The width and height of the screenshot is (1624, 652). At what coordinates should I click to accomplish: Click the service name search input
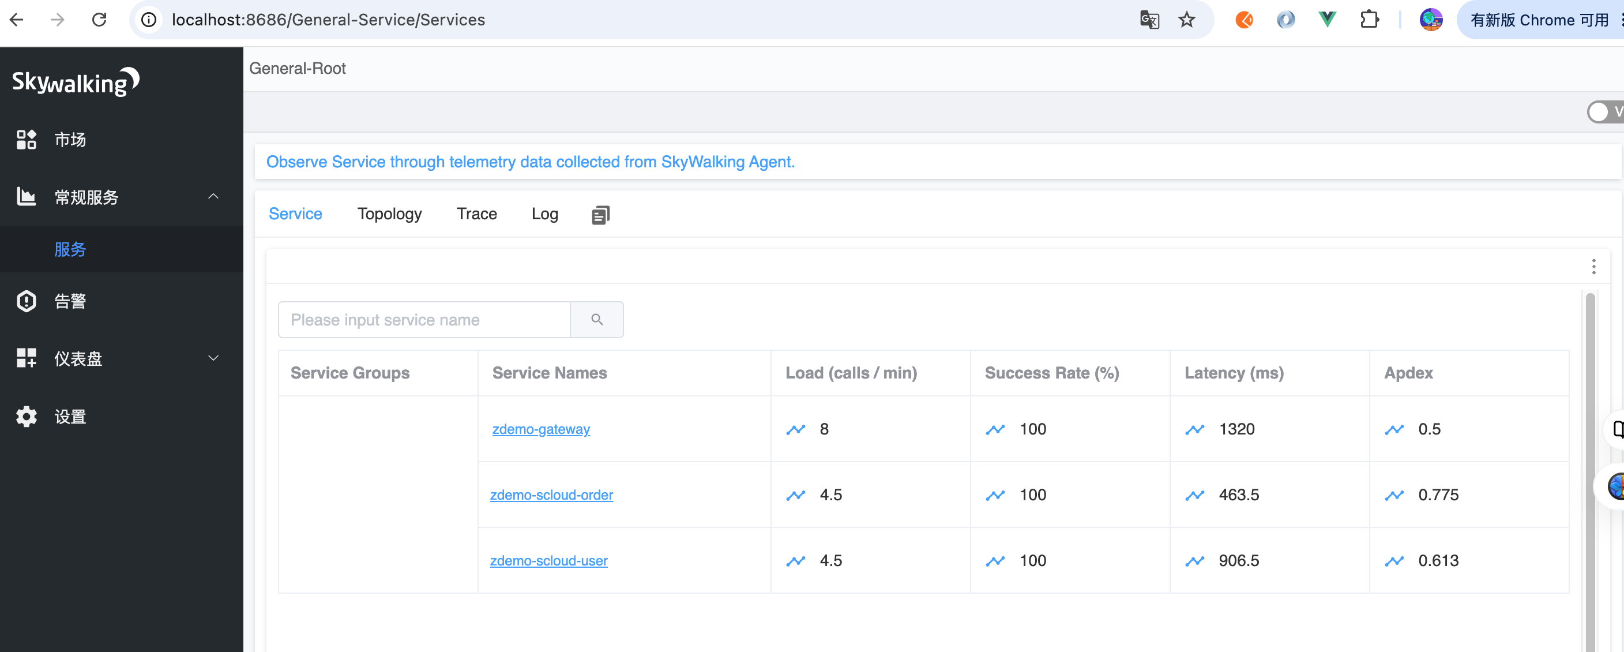[424, 320]
